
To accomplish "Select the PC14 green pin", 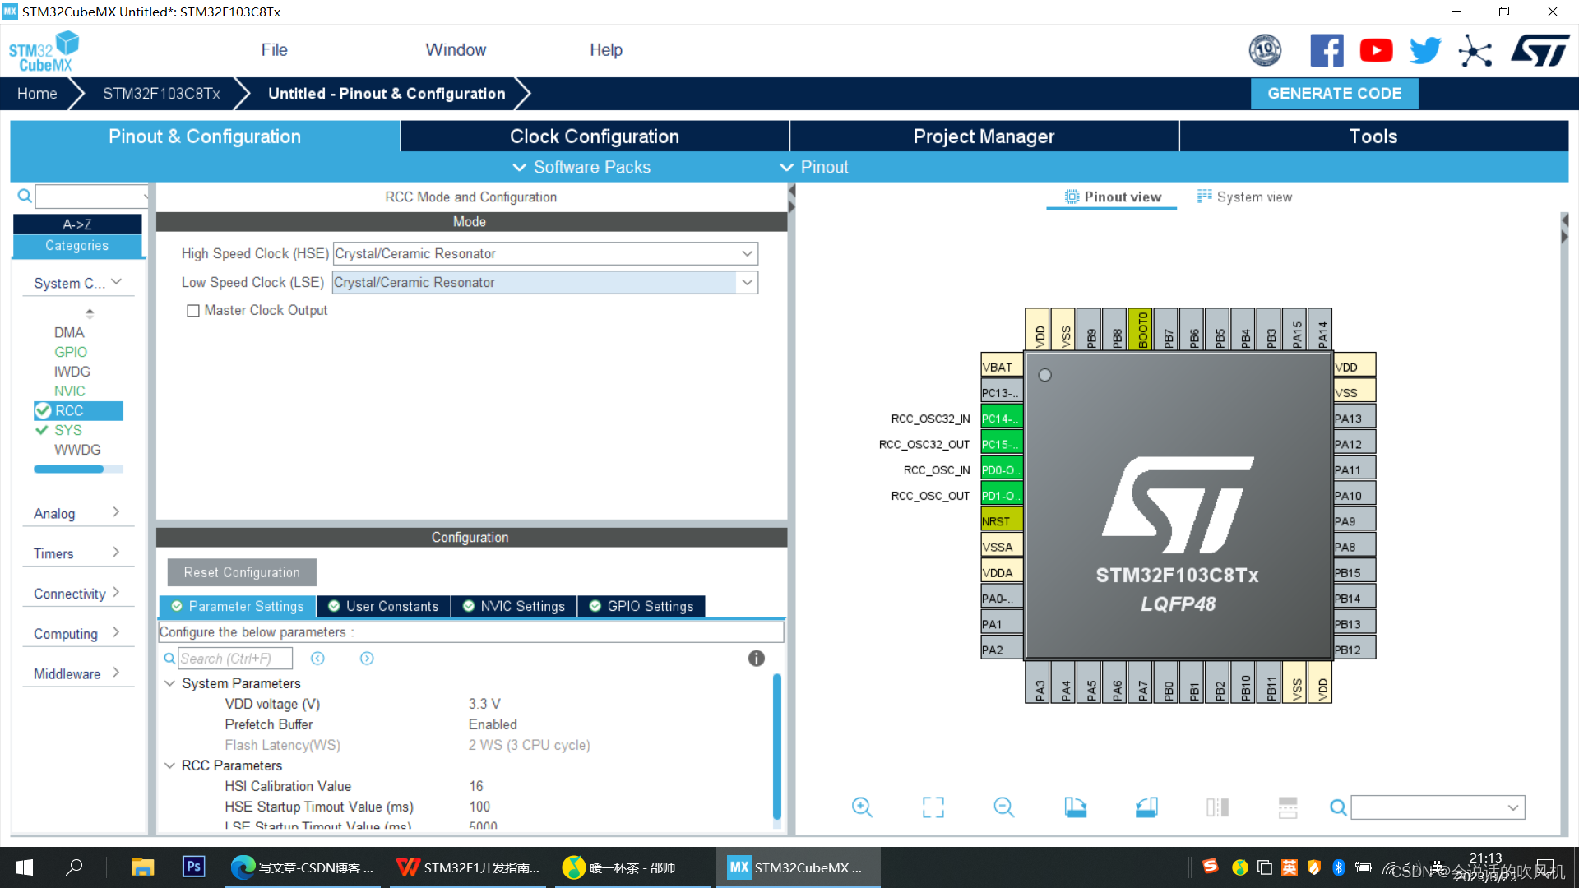I will (1001, 419).
